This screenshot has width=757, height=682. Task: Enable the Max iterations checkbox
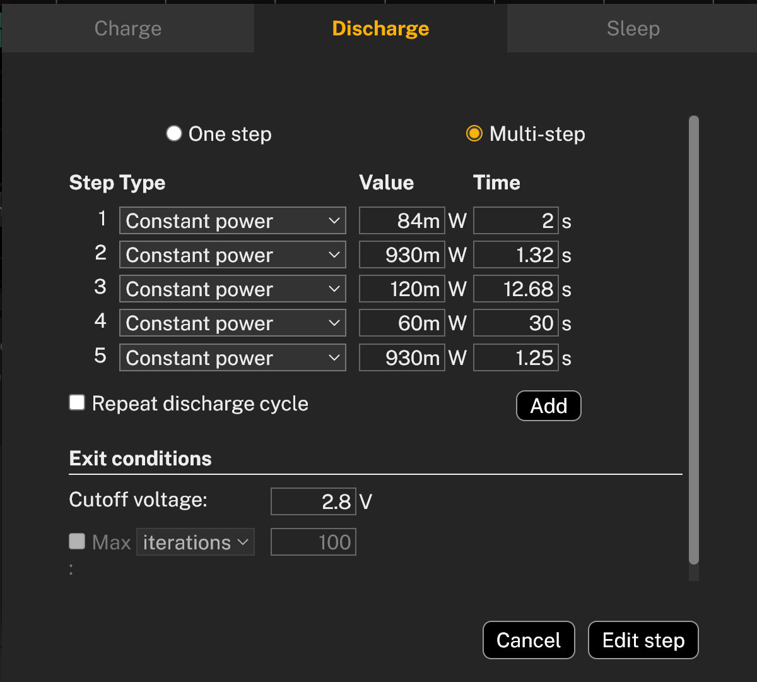tap(76, 541)
